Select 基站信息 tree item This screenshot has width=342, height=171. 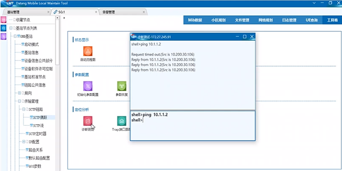coord(31,53)
